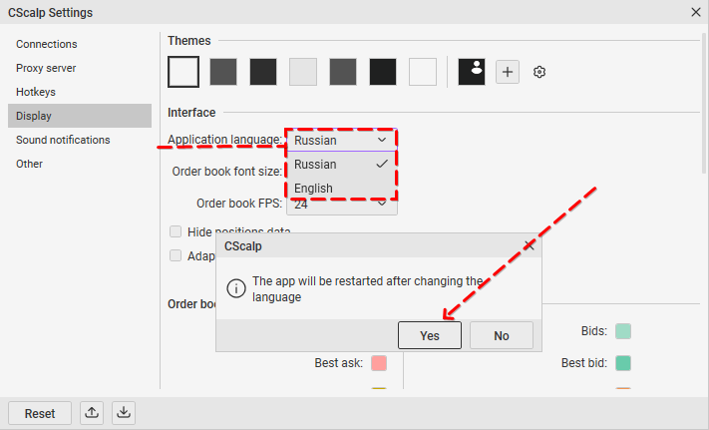Pick the Best ask color swatch
Viewport: 709px width, 430px height.
point(379,362)
